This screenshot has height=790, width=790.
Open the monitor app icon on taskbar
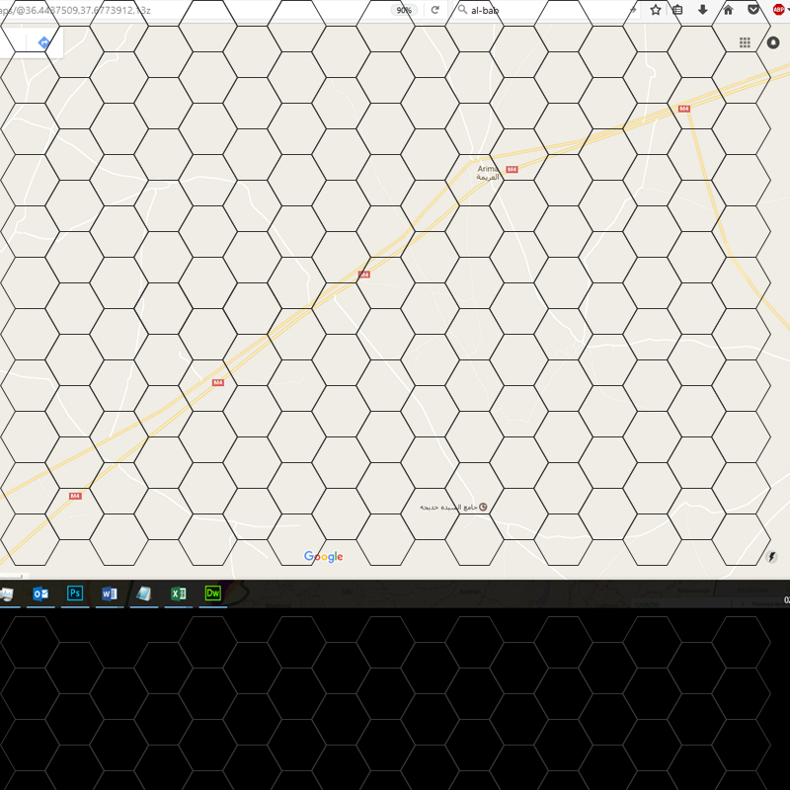tap(7, 594)
